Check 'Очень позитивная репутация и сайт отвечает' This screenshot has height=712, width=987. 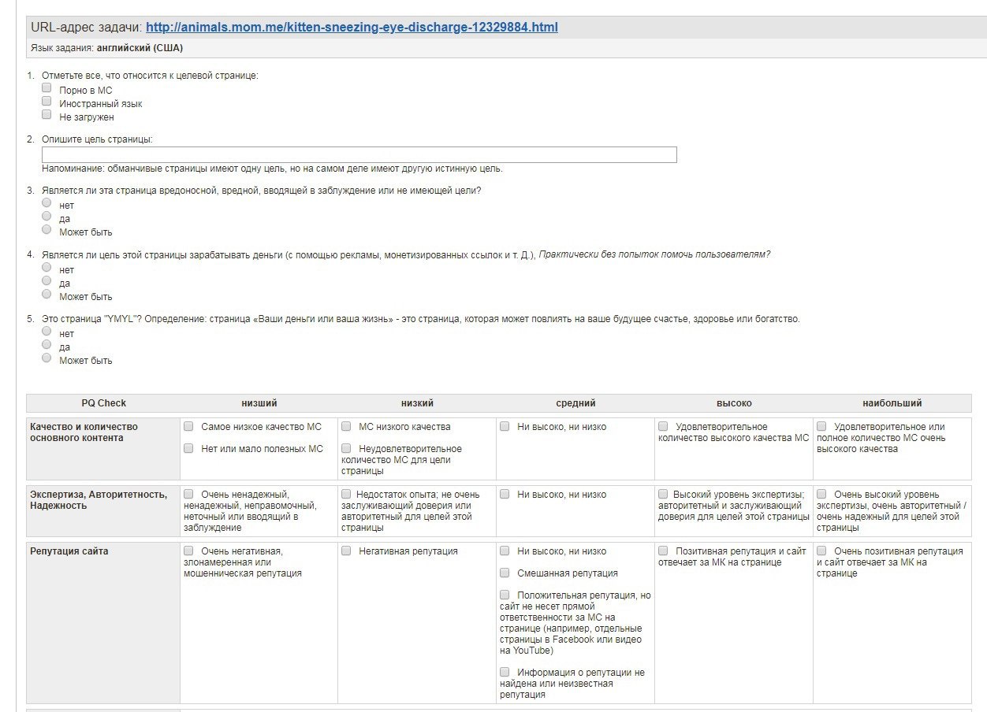pos(821,551)
